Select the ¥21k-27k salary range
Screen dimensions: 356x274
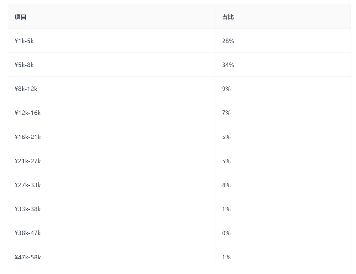(x=27, y=161)
